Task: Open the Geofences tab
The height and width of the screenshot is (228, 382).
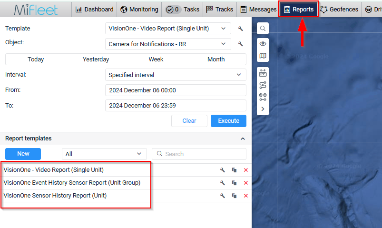Action: [x=339, y=9]
